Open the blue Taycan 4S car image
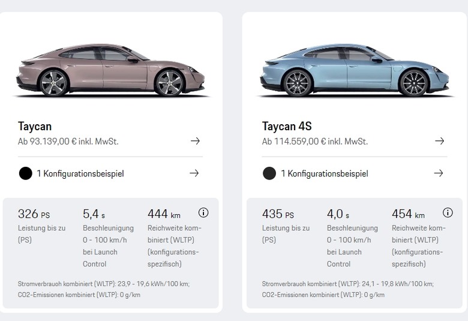The width and height of the screenshot is (468, 321). 355,70
